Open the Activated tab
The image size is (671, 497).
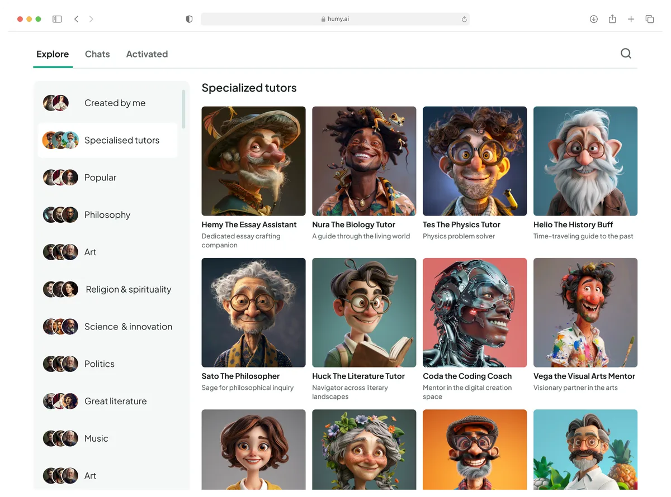(147, 54)
